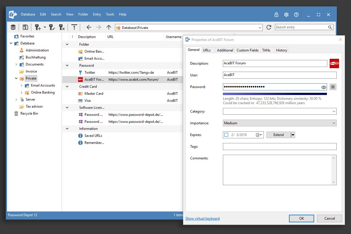Click the Master Card entry icon

[80, 94]
